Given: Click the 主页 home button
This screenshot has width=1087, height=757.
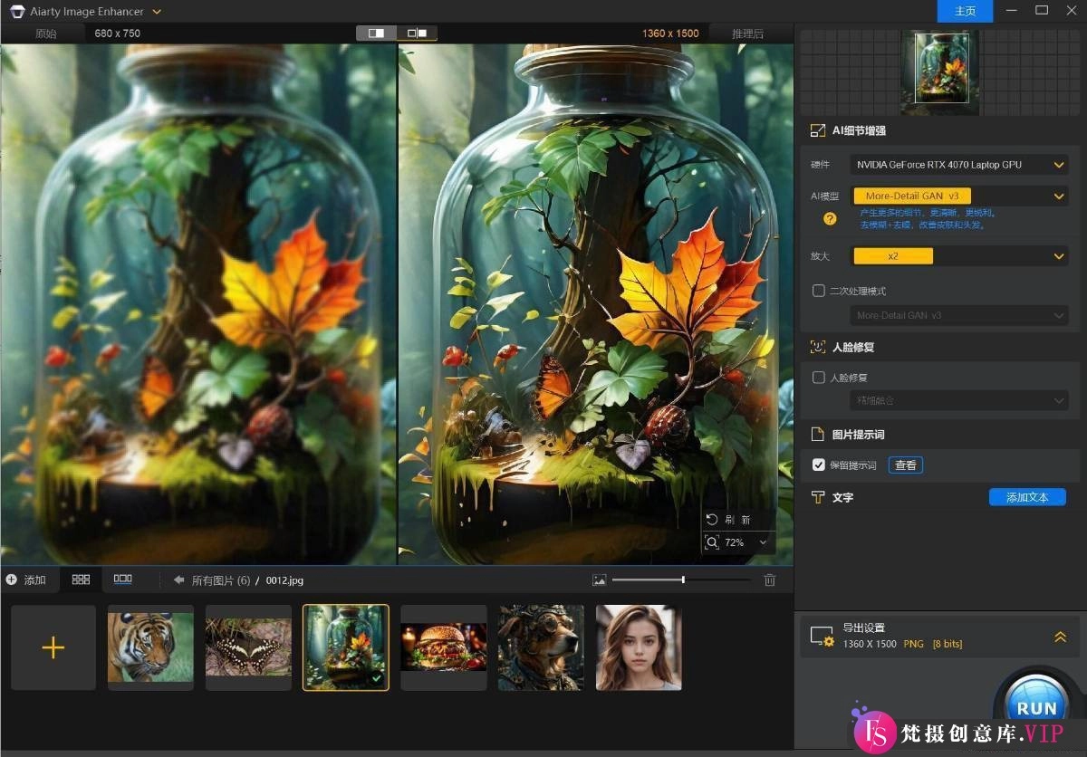Looking at the screenshot, I should point(965,11).
